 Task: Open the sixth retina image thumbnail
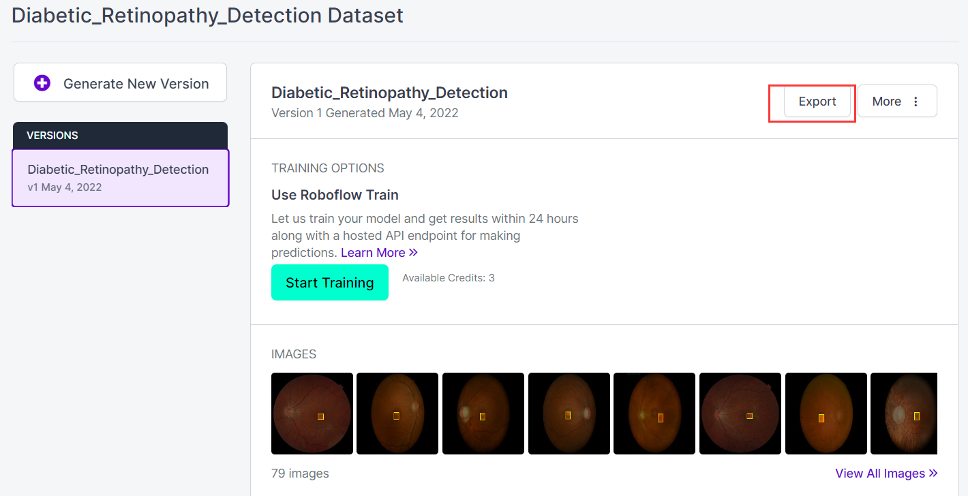click(740, 414)
